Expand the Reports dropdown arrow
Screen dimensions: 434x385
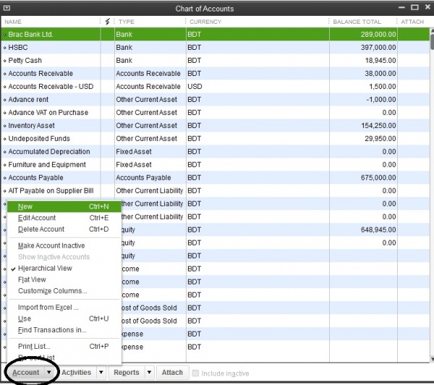[x=149, y=373]
